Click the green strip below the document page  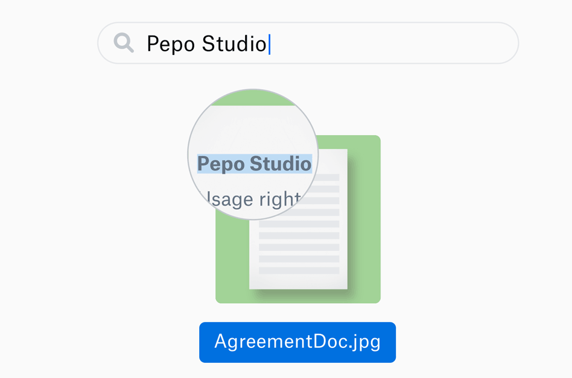(x=299, y=296)
